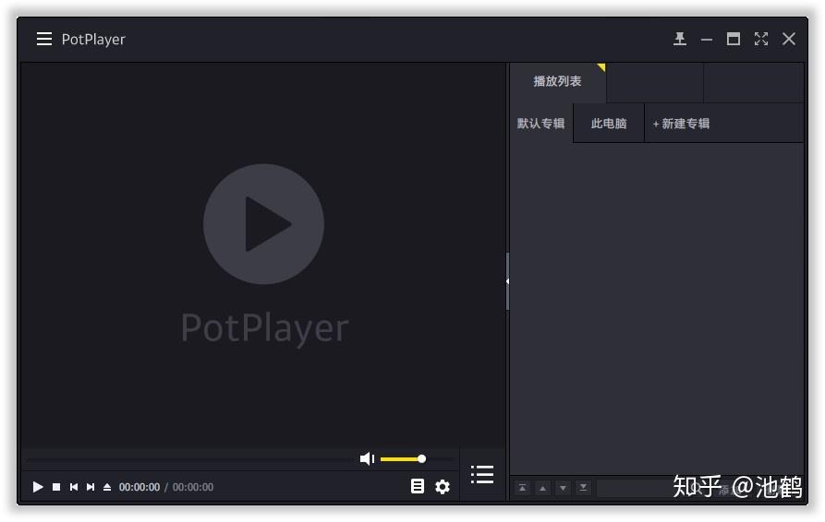
Task: Create a new album via +新建专辑
Action: (x=682, y=124)
